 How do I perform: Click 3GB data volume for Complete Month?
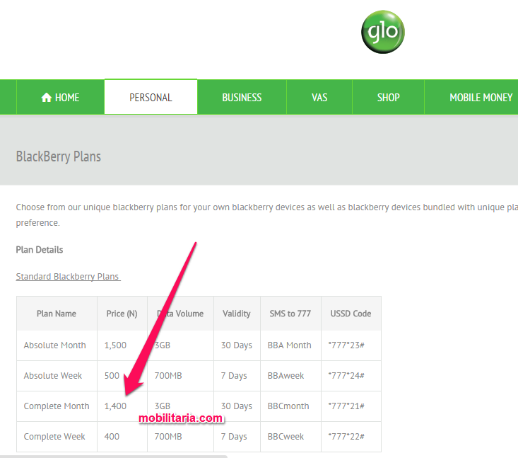(x=163, y=406)
